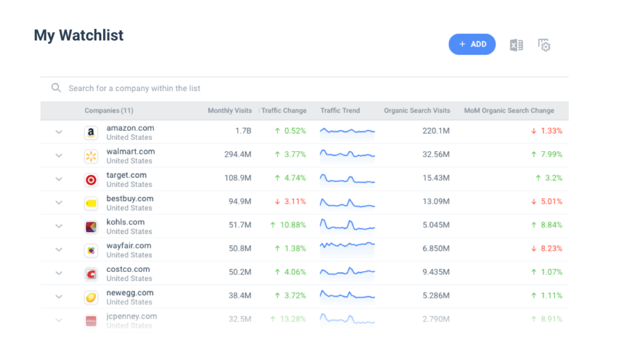
Task: Click the Wayfair logo icon
Action: click(91, 250)
